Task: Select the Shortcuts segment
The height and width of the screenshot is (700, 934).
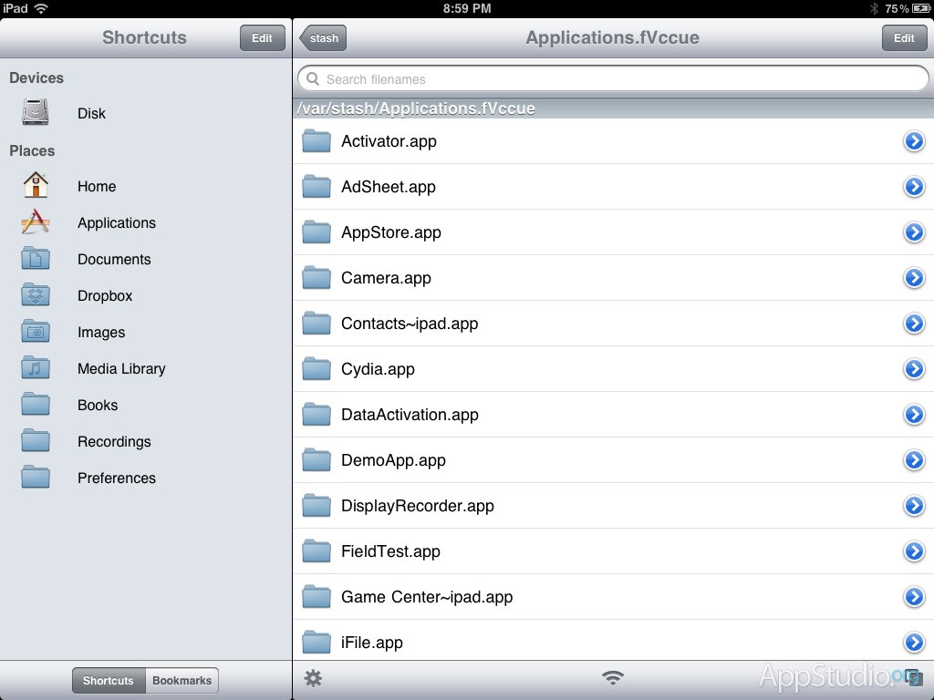Action: pyautogui.click(x=109, y=680)
